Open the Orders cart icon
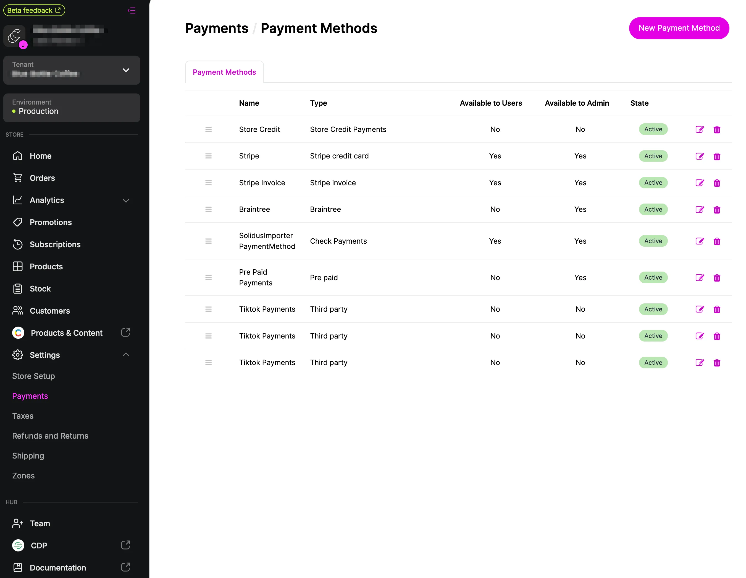 point(18,178)
